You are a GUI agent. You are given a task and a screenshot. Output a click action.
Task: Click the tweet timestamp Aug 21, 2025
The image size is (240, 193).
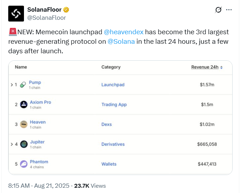point(53,186)
